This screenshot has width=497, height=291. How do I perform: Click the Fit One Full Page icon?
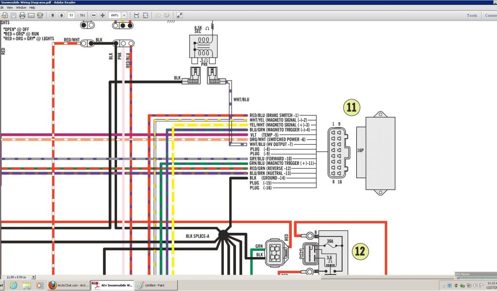pyautogui.click(x=145, y=16)
